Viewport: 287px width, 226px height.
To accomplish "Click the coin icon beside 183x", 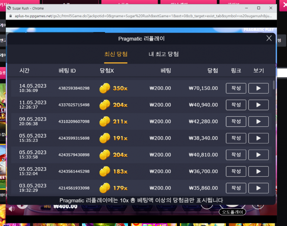I will point(105,171).
